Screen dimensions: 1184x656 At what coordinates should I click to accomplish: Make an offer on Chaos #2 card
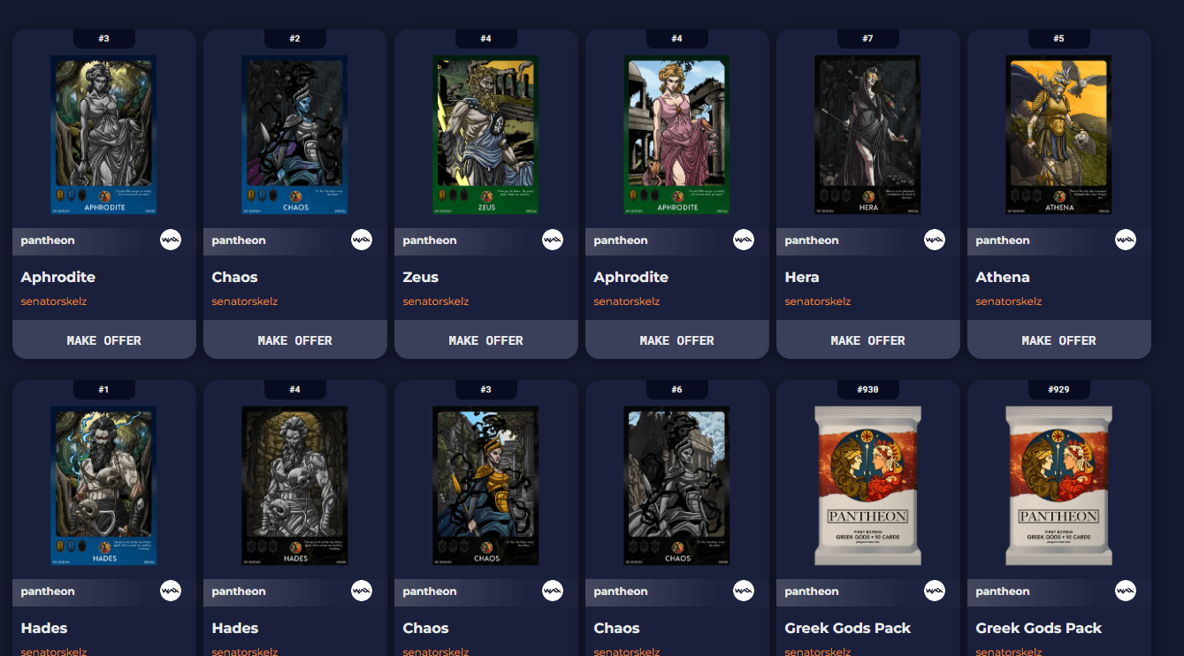(295, 339)
